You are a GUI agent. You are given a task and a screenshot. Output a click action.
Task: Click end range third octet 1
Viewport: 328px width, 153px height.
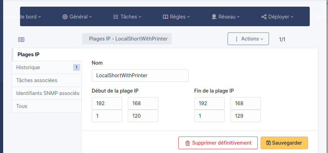(209, 116)
